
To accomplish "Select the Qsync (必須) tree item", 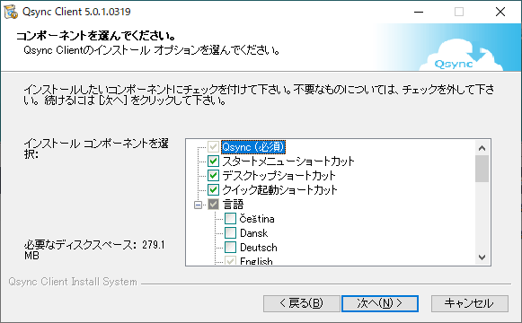I will coord(253,147).
